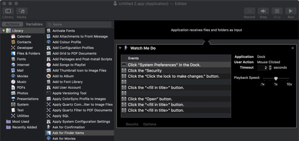Click the Library toolbar icon
This screenshot has width=299, height=141.
[8, 11]
